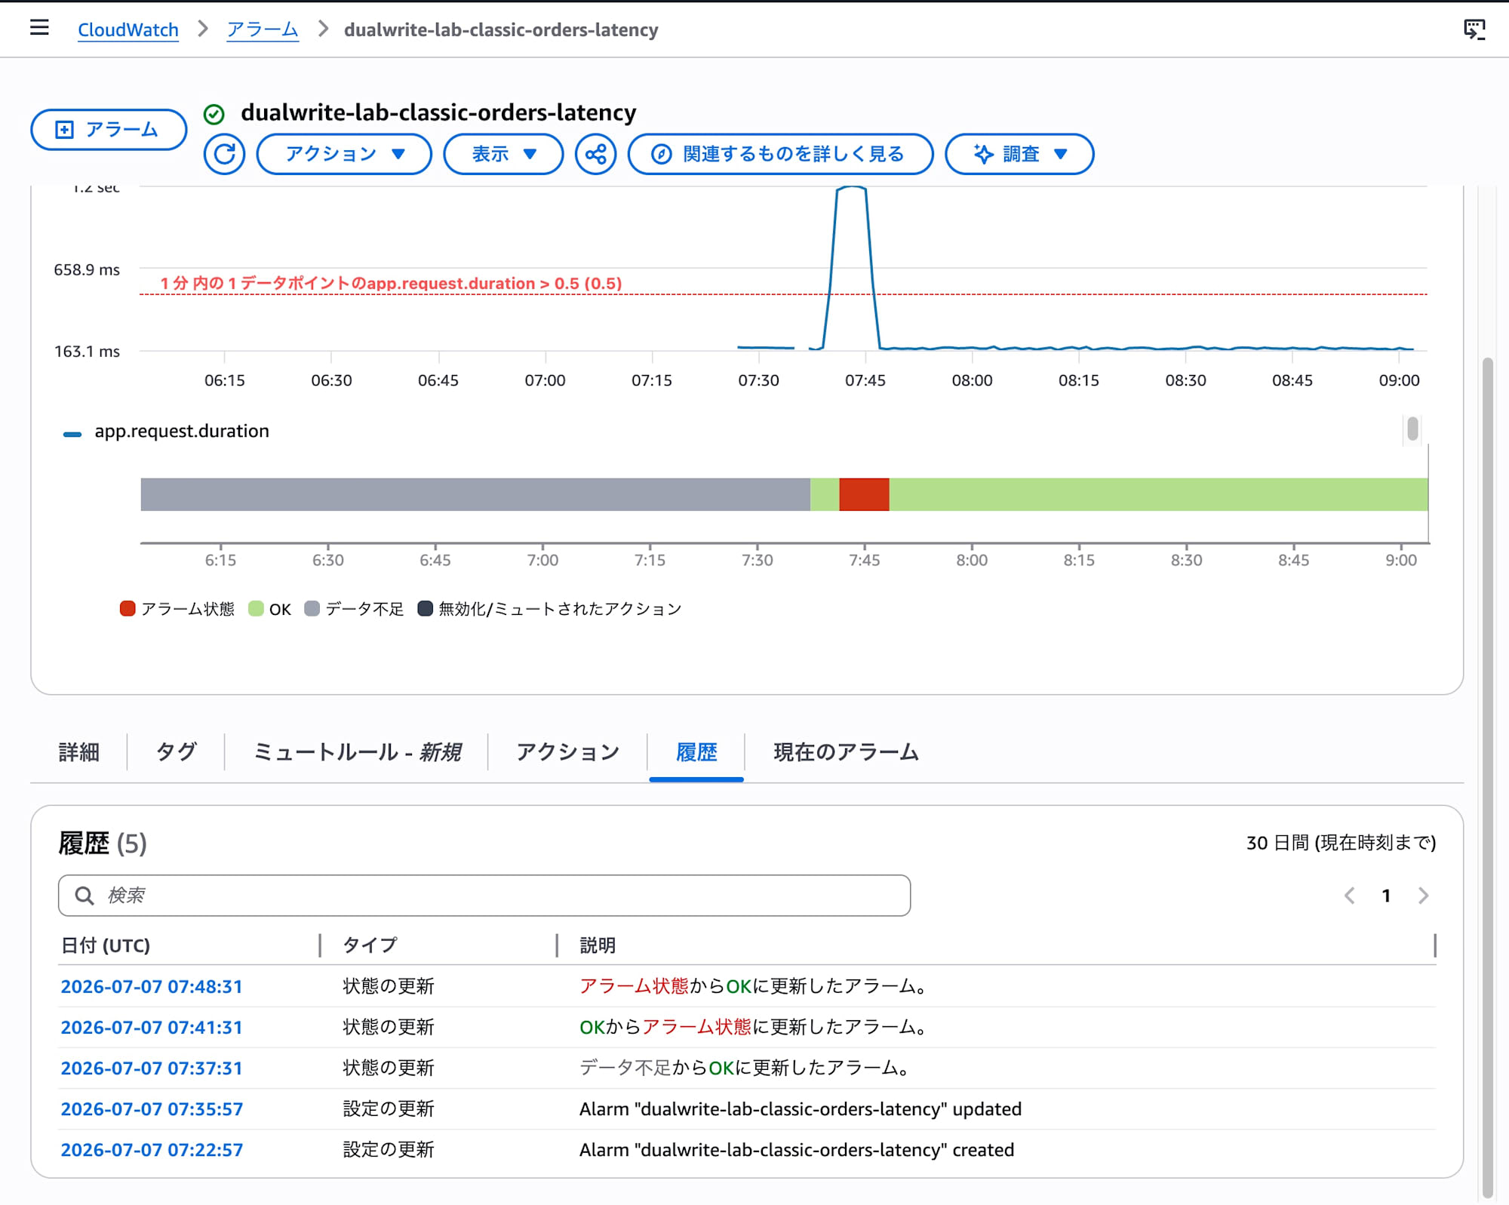Switch to the ミュートルール tab

[x=357, y=752]
